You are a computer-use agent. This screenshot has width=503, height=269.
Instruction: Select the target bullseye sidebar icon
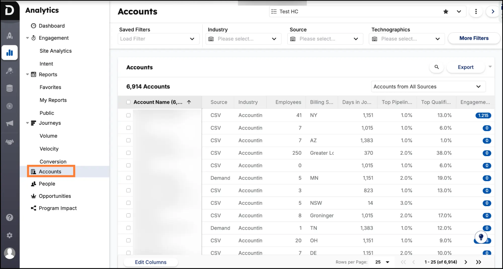[10, 106]
